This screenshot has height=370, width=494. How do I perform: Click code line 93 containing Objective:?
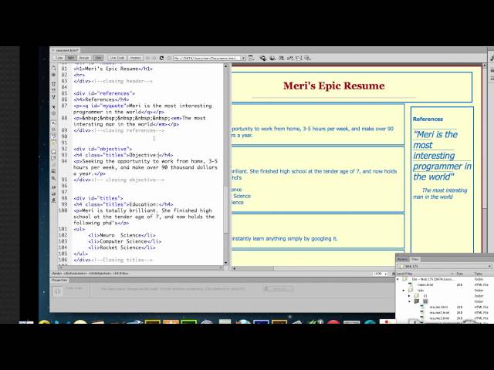[x=123, y=155]
